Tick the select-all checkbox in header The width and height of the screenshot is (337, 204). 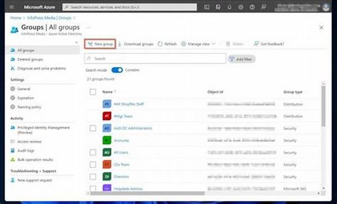tap(93, 92)
